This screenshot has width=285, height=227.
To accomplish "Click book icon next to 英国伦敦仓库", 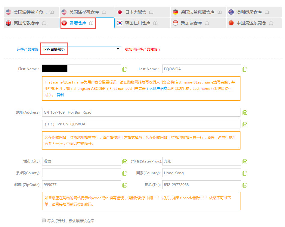I will coord(44,23).
